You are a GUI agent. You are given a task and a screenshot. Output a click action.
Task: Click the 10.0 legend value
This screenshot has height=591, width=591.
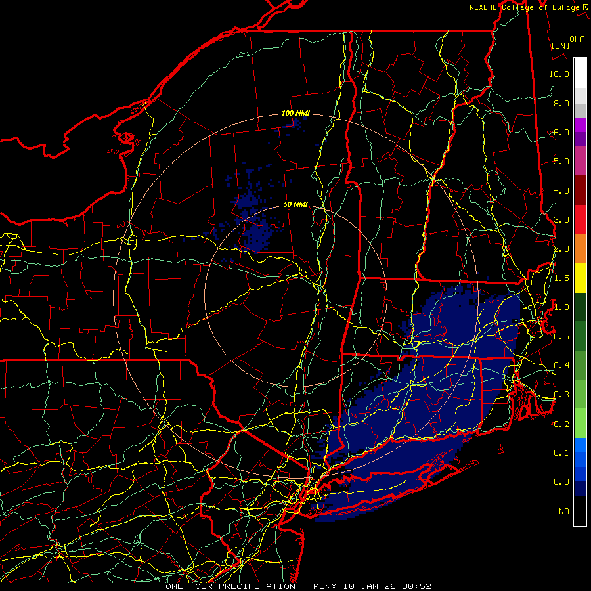point(559,74)
